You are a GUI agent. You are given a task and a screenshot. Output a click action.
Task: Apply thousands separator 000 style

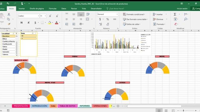coord(115,19)
